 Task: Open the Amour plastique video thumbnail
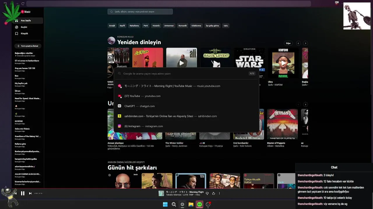[x=135, y=124]
